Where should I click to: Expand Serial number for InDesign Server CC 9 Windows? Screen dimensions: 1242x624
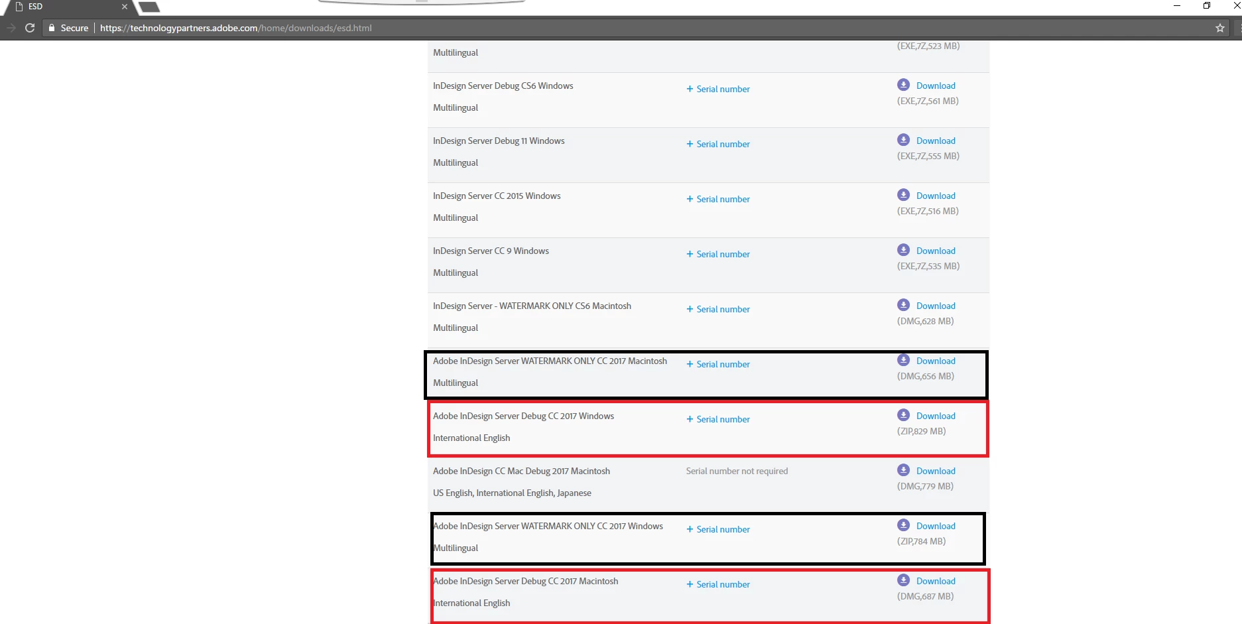click(x=718, y=254)
